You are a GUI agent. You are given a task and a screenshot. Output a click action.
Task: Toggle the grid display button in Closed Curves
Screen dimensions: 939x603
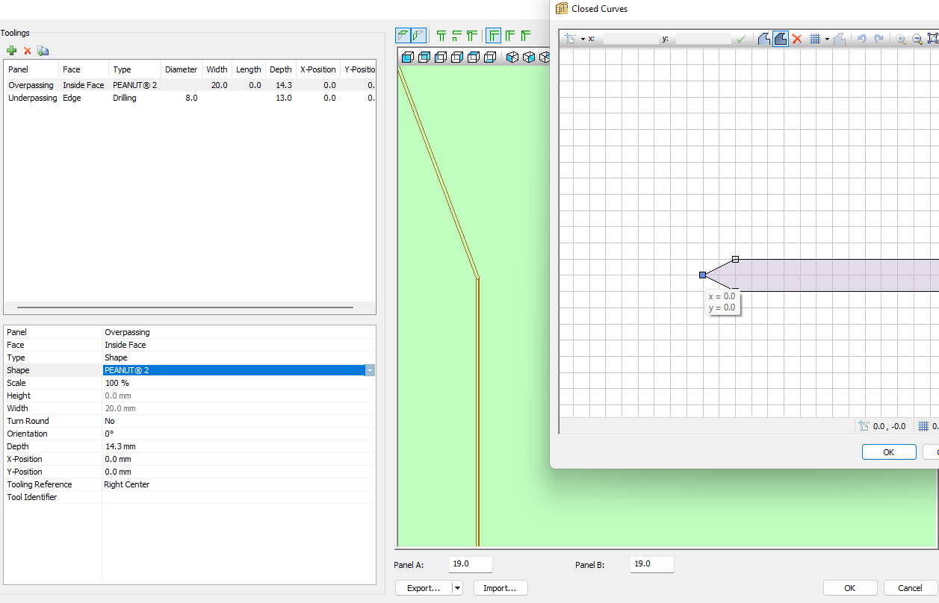816,39
